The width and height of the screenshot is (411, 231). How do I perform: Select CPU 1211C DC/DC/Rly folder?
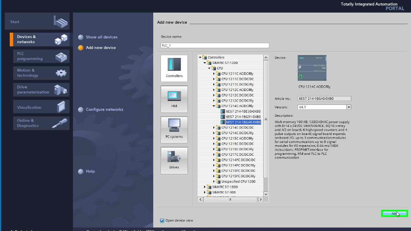pos(237,84)
